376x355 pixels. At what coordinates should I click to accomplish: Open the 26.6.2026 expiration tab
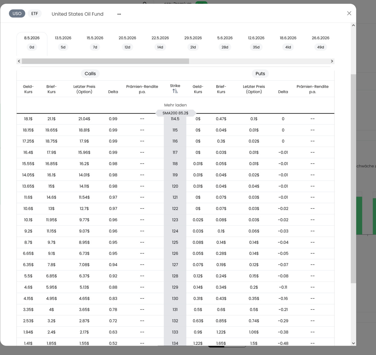click(320, 43)
